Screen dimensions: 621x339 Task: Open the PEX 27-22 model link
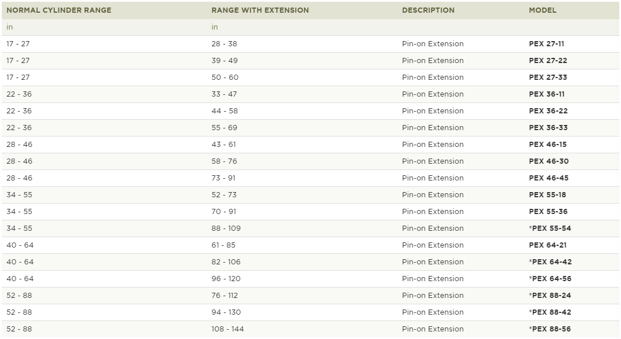(548, 61)
